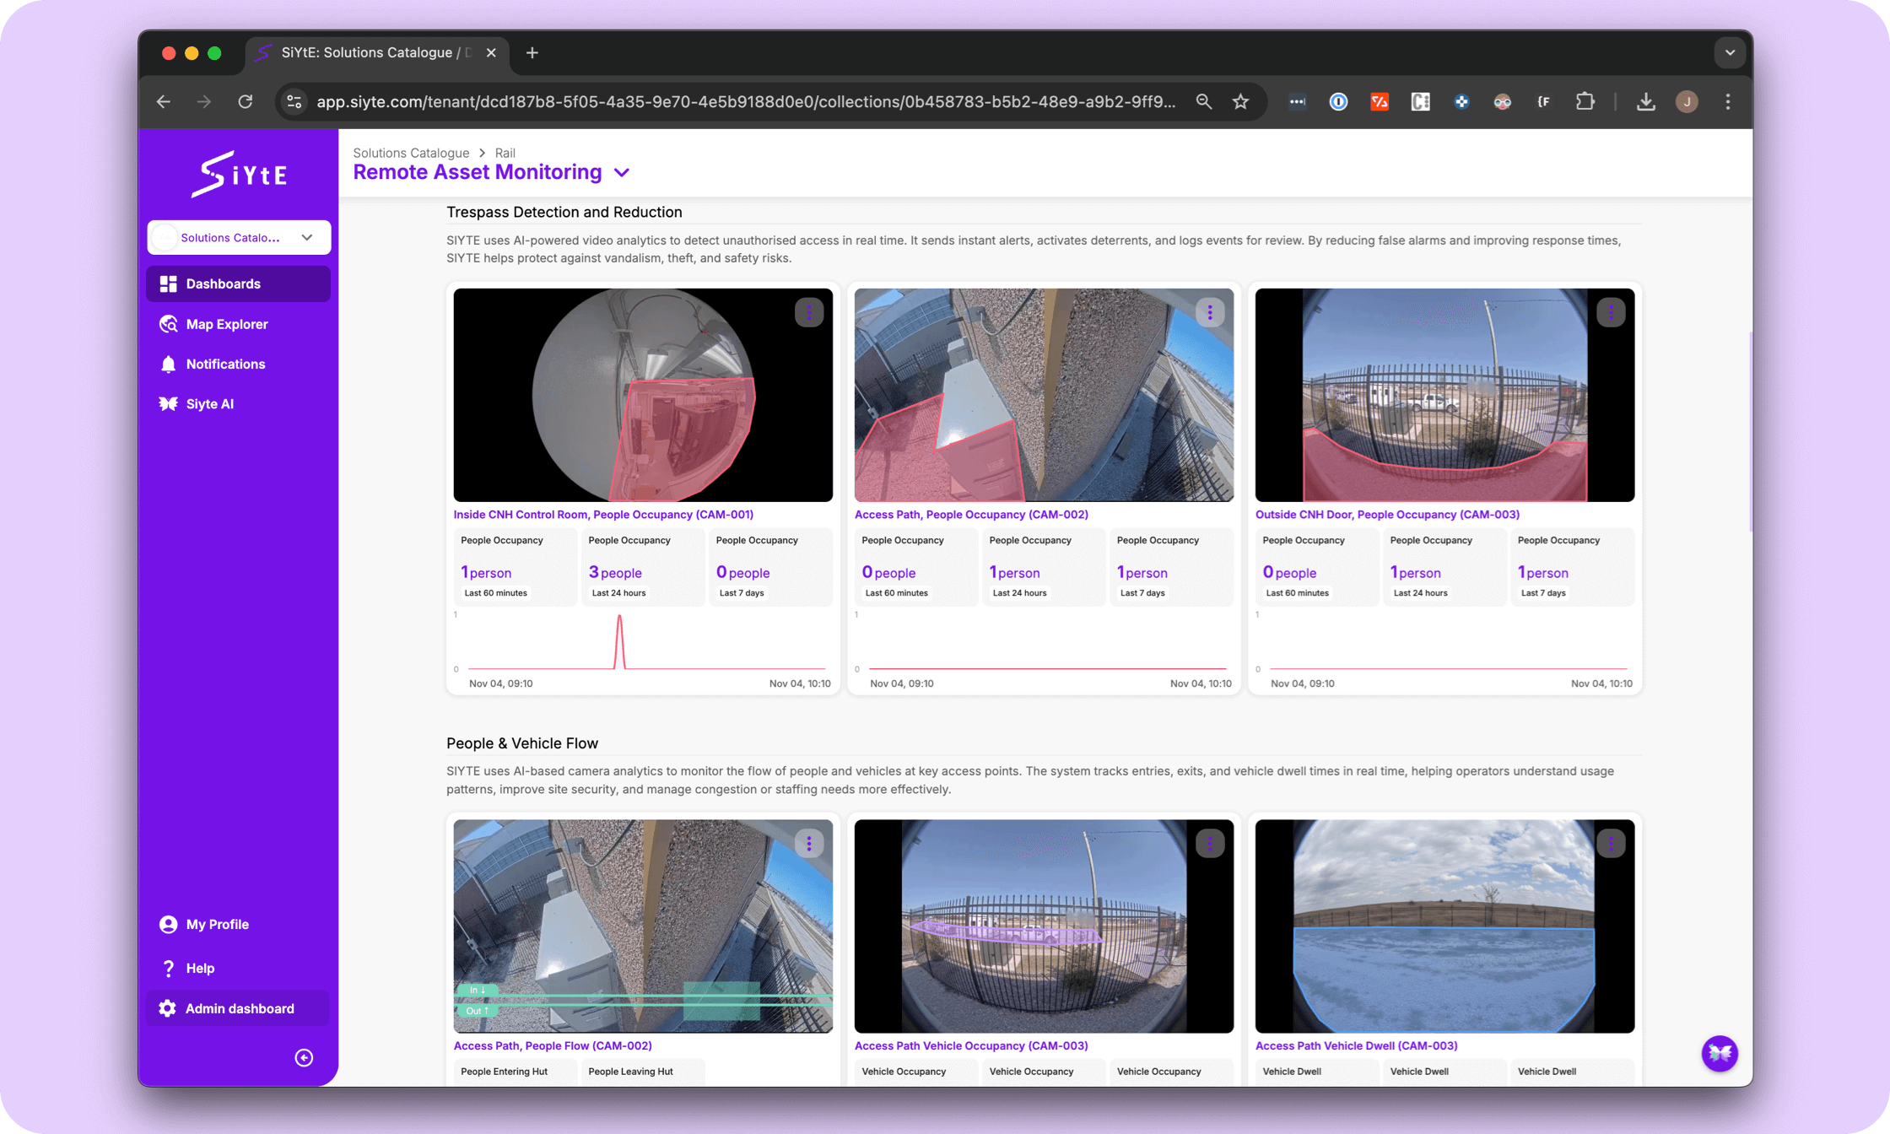Open options menu on CAM-001 camera card
The height and width of the screenshot is (1134, 1890).
click(808, 312)
